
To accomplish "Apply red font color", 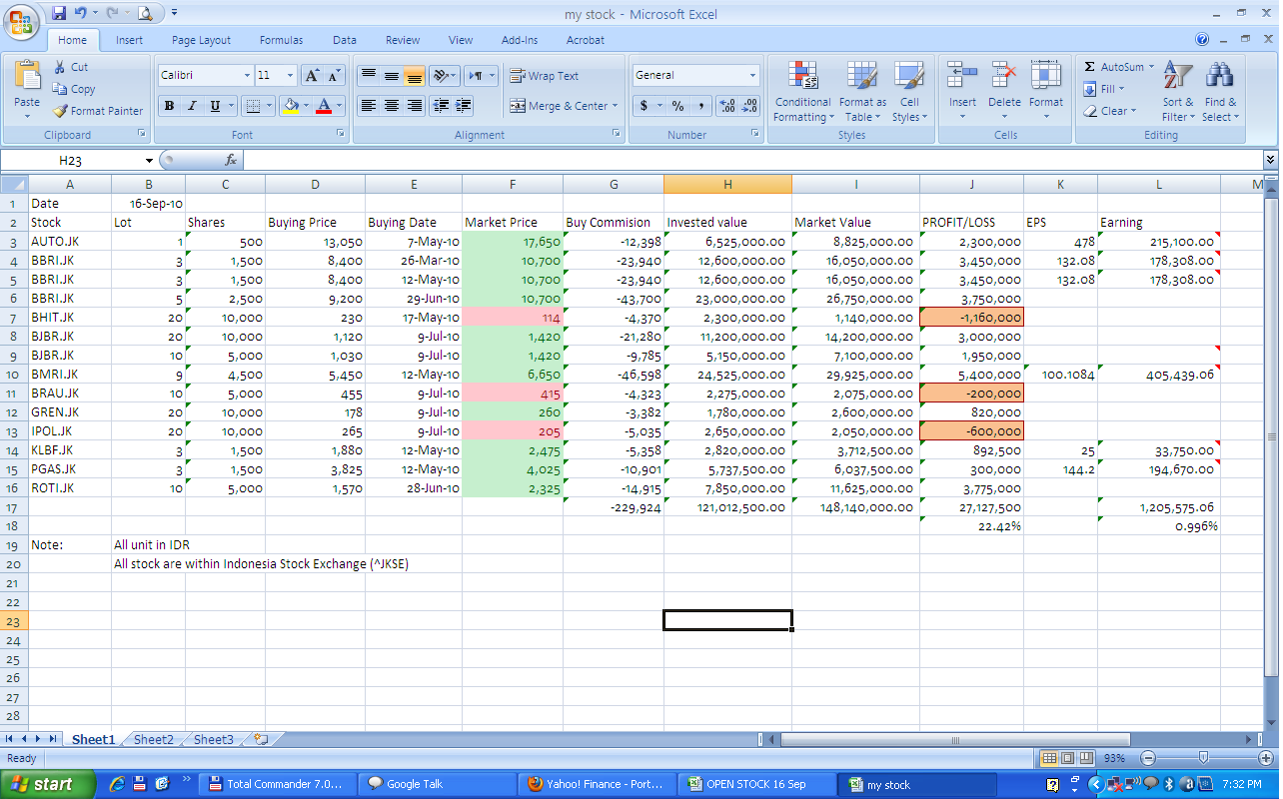I will [x=323, y=106].
